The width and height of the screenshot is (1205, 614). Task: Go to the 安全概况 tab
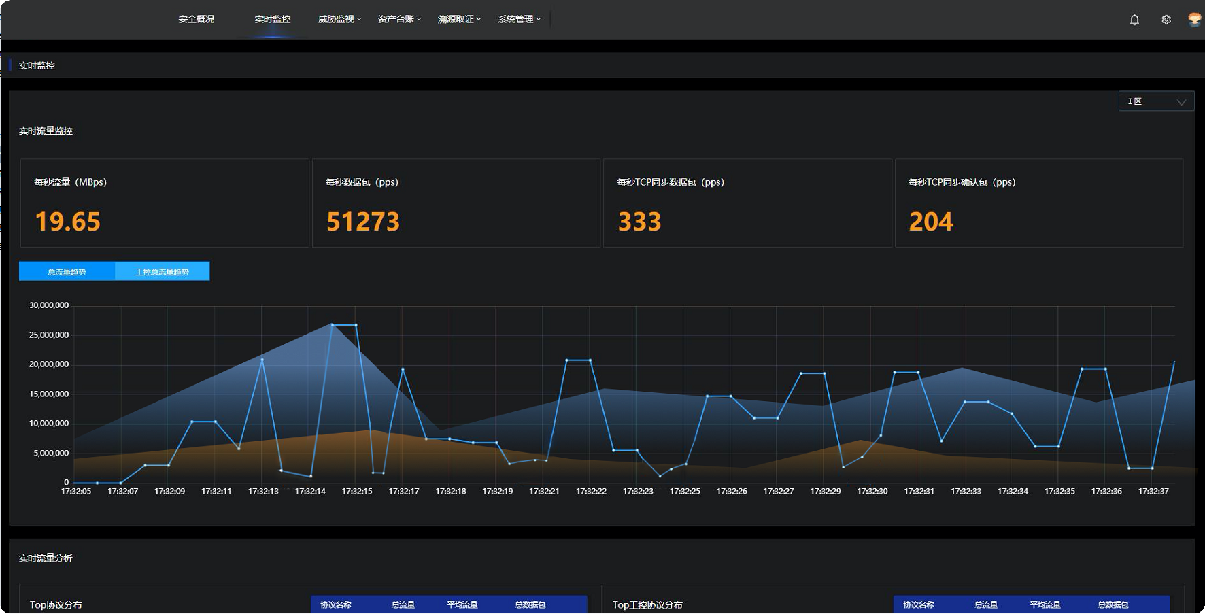pyautogui.click(x=196, y=19)
